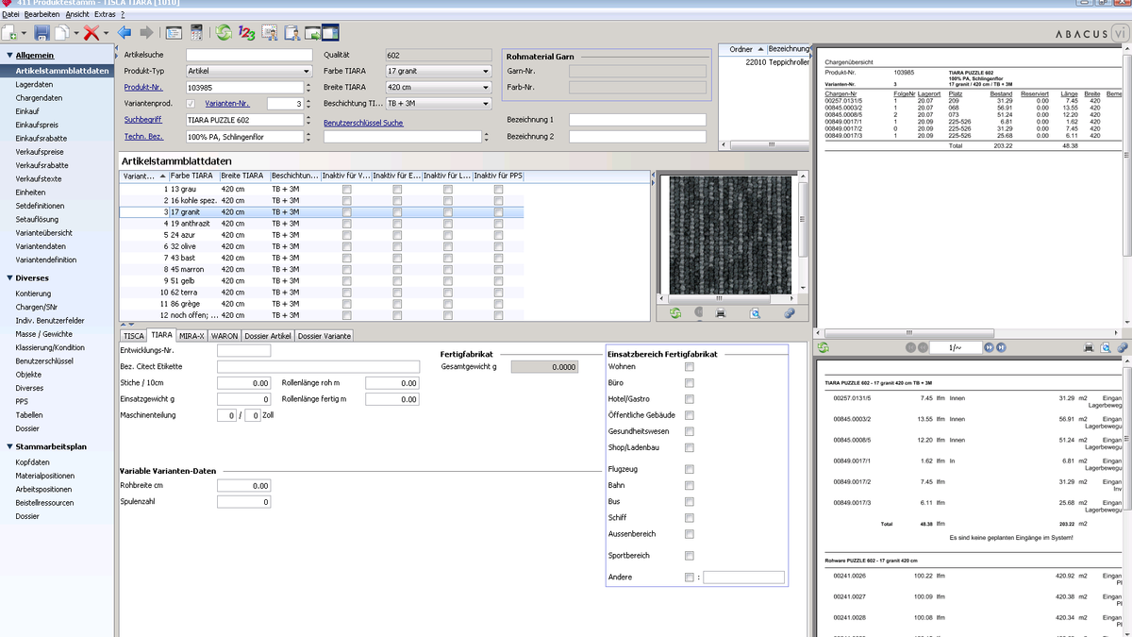Open the dropdown arrow beside the New icon
Screen dimensions: 1132x637
click(x=24, y=34)
